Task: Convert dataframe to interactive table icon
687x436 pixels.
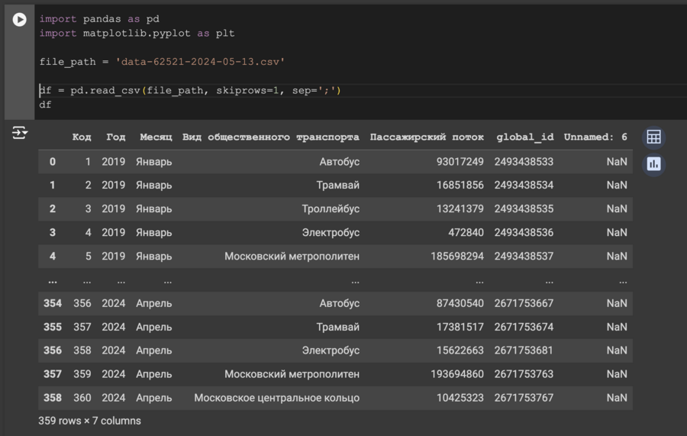Action: [653, 137]
